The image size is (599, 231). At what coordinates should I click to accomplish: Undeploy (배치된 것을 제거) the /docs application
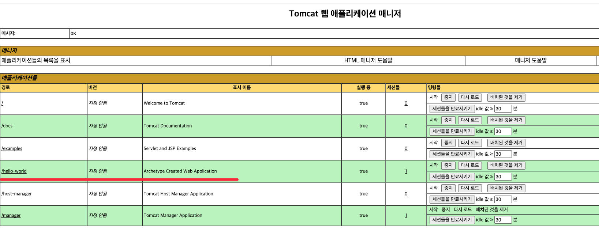click(506, 120)
